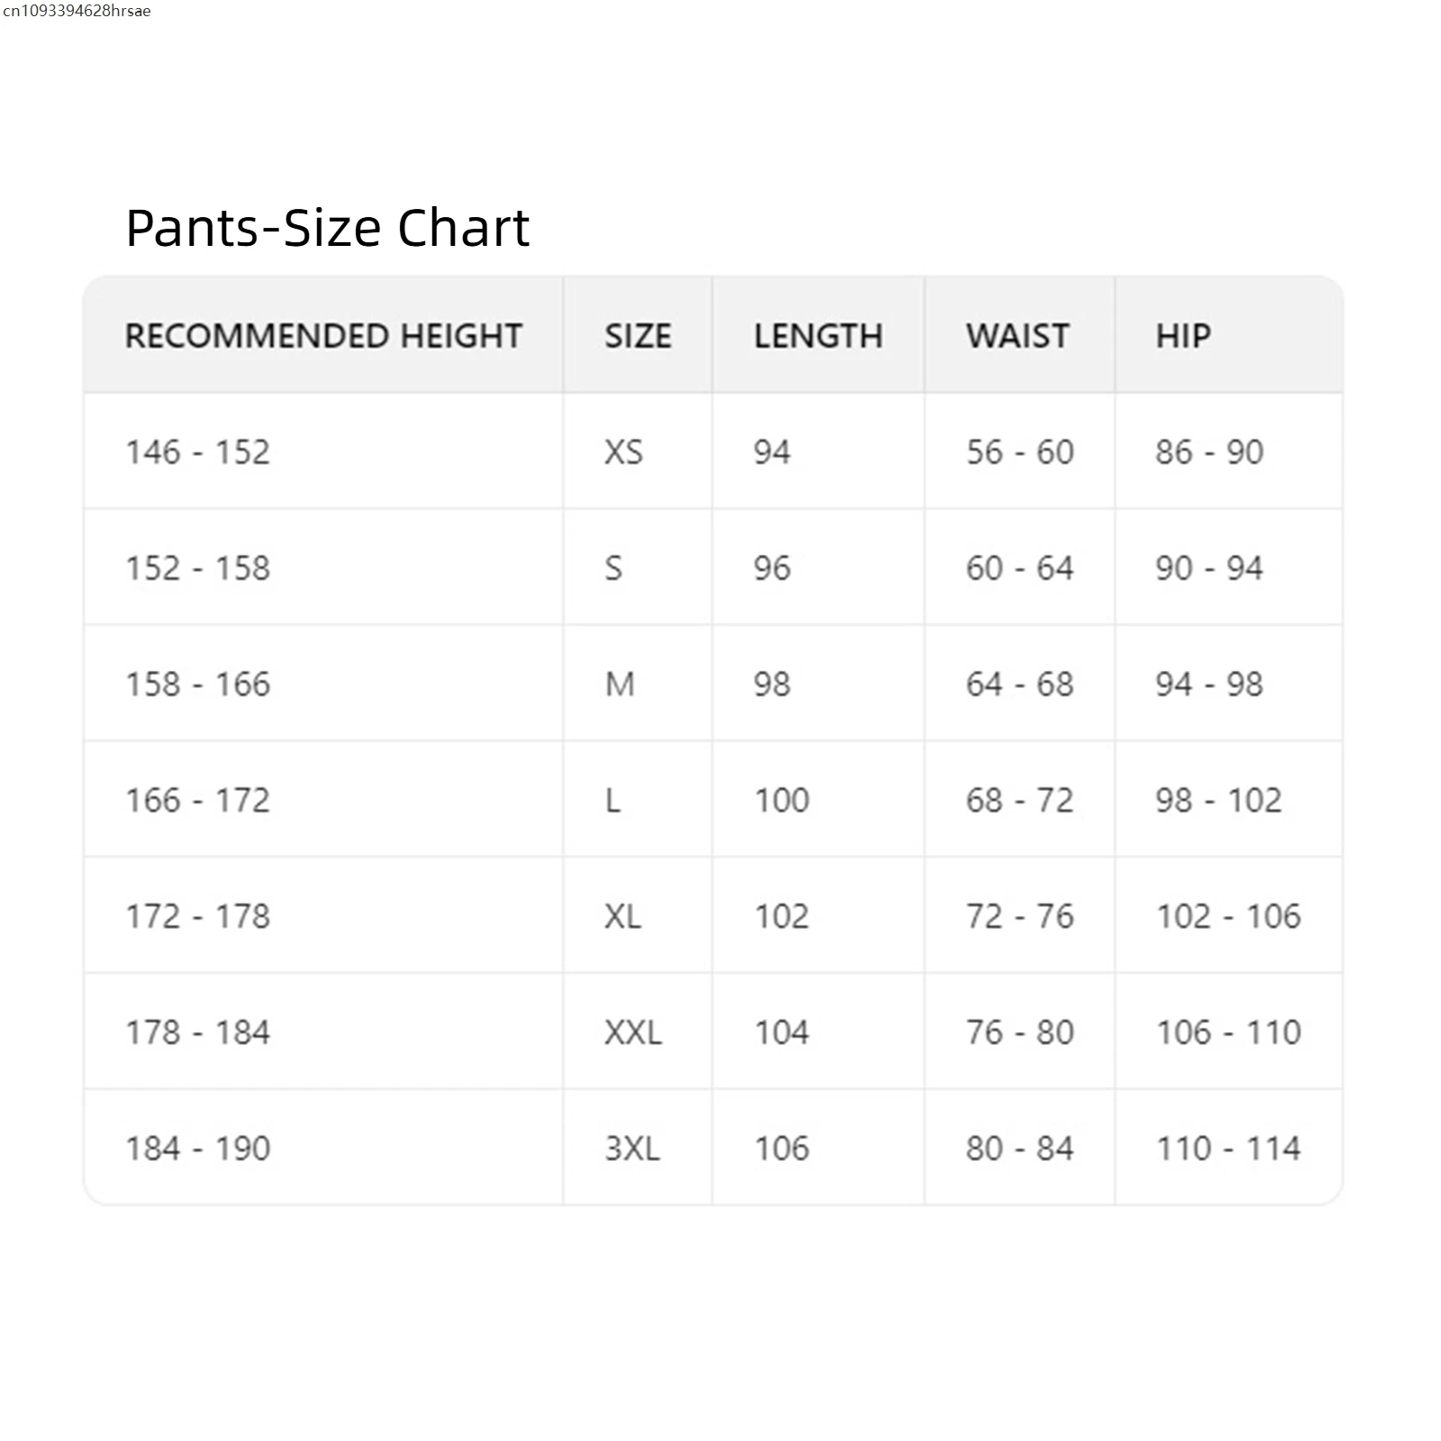Select hip range 90 - 94
This screenshot has height=1441, width=1441.
point(1210,568)
